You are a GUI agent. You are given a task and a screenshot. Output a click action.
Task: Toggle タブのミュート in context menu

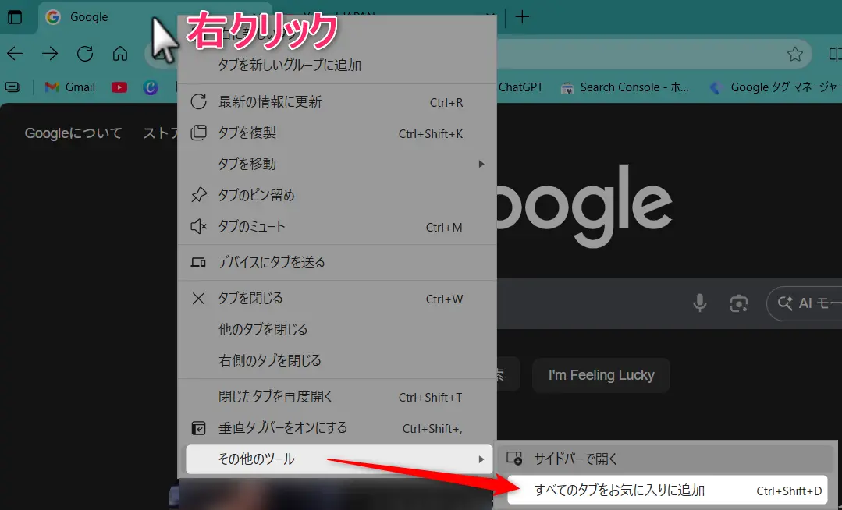251,227
